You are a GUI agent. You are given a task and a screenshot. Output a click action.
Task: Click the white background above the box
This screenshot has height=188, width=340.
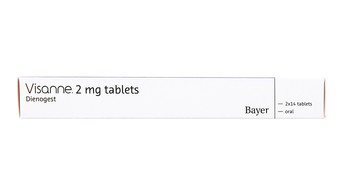(170, 38)
